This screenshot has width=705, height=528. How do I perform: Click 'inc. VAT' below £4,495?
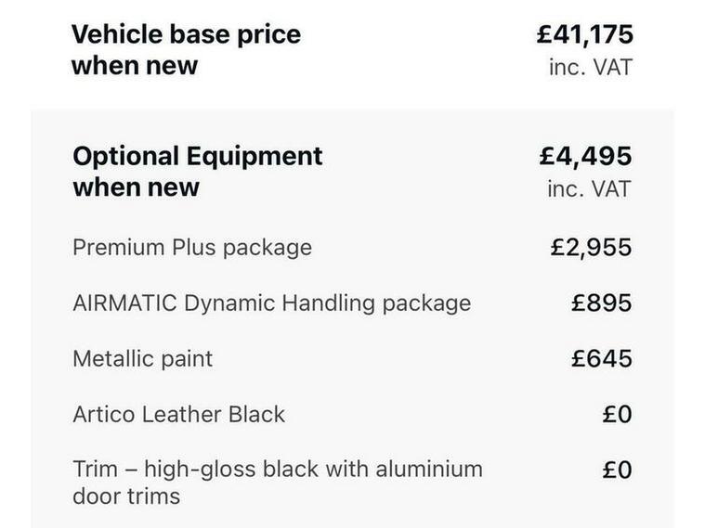(590, 189)
